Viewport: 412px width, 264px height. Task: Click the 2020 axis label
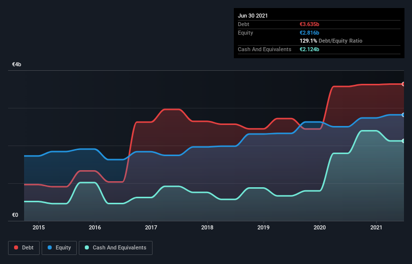coord(320,227)
